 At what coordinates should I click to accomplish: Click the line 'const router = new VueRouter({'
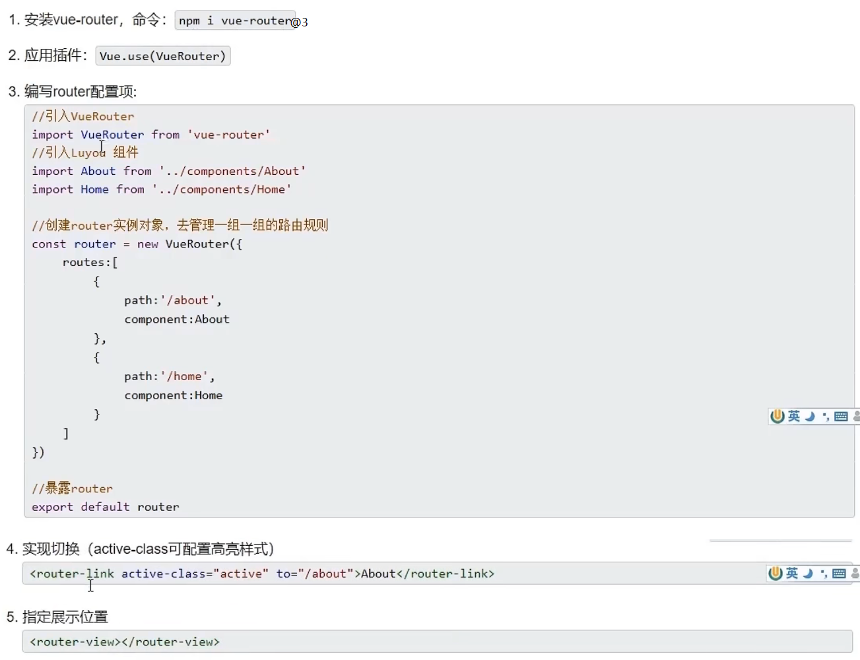(x=137, y=244)
